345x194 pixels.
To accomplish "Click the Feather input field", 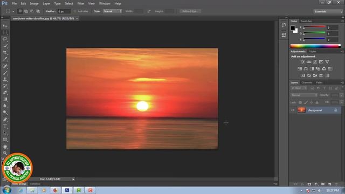I will (64, 11).
